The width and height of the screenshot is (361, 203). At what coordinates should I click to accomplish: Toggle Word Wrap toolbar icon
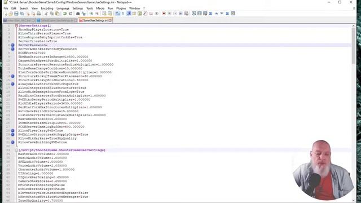pyautogui.click(x=117, y=14)
